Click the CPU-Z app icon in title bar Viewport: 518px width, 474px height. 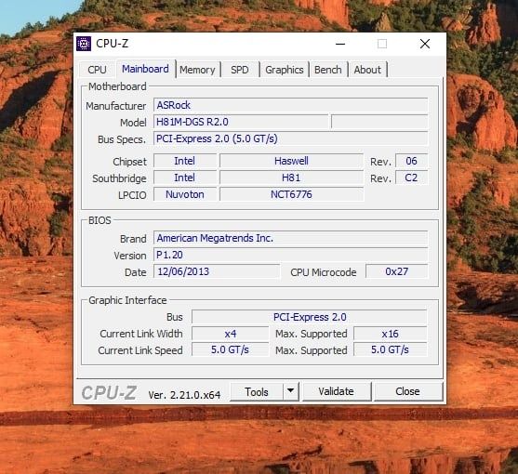(84, 44)
